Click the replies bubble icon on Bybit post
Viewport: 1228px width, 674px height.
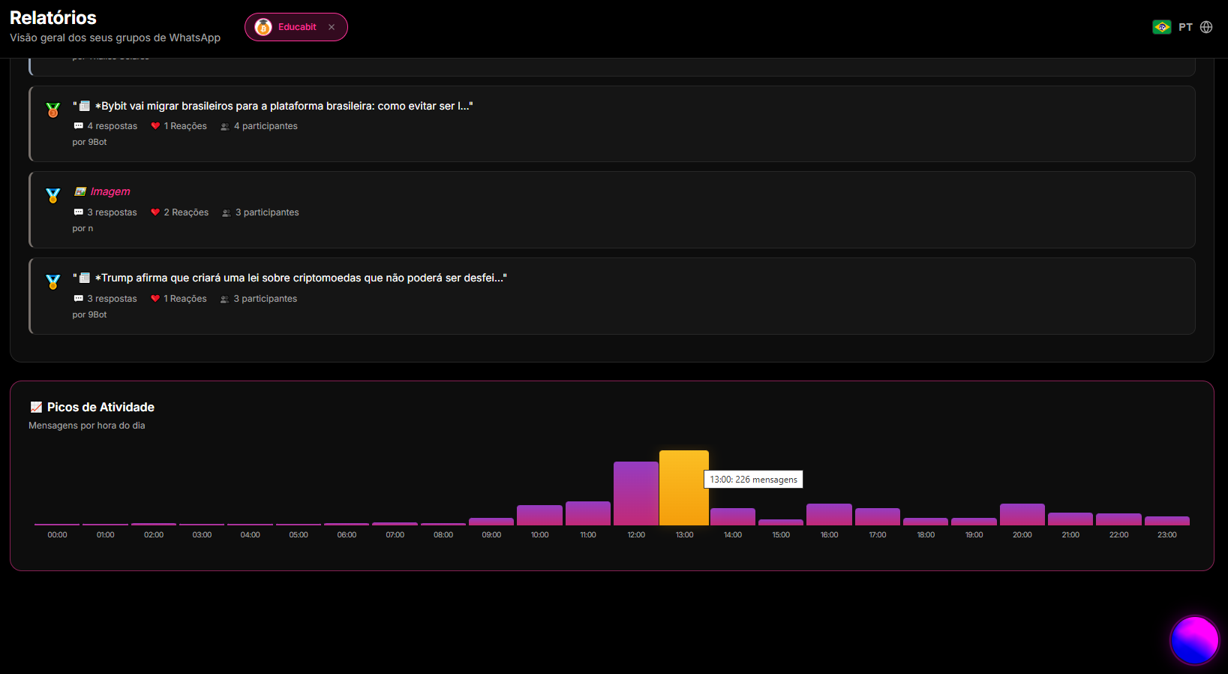pyautogui.click(x=79, y=126)
